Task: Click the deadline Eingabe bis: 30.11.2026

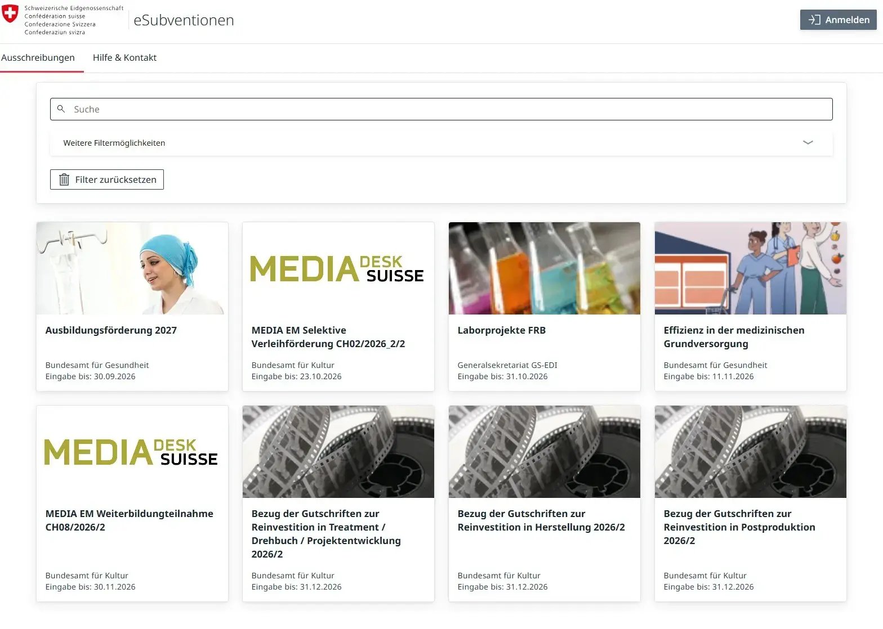Action: click(91, 587)
